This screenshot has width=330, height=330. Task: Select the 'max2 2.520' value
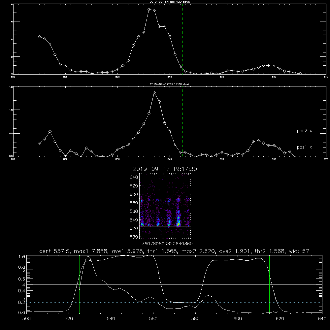[x=199, y=251]
